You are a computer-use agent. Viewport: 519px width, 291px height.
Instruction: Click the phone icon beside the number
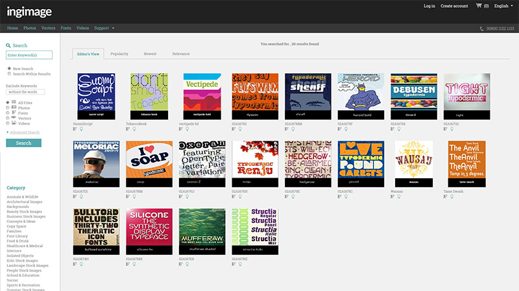pyautogui.click(x=482, y=29)
